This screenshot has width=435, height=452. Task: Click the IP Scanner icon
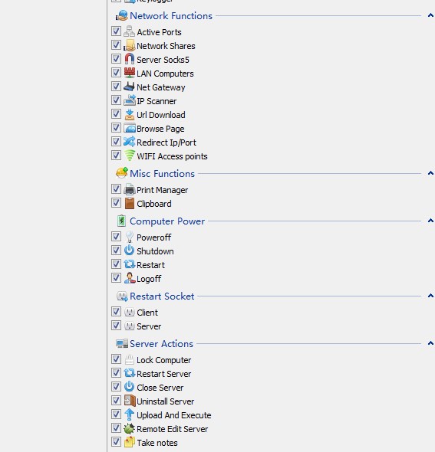tap(129, 100)
